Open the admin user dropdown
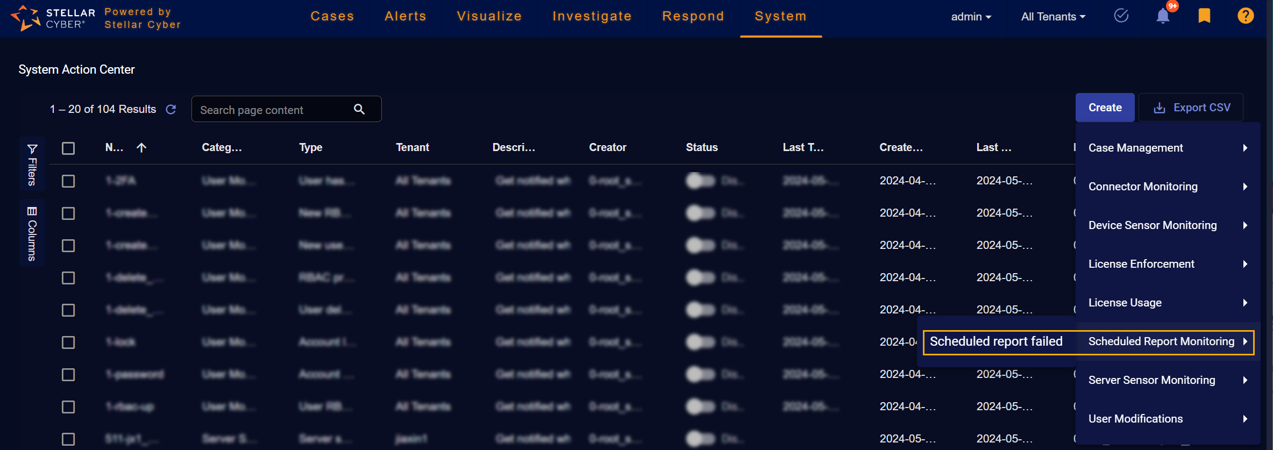 point(971,17)
